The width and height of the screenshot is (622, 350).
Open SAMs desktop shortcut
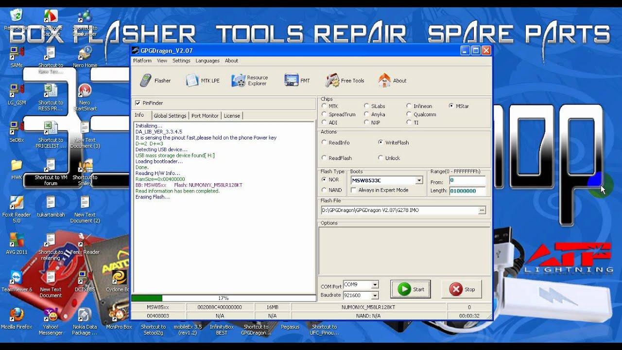pos(17,57)
